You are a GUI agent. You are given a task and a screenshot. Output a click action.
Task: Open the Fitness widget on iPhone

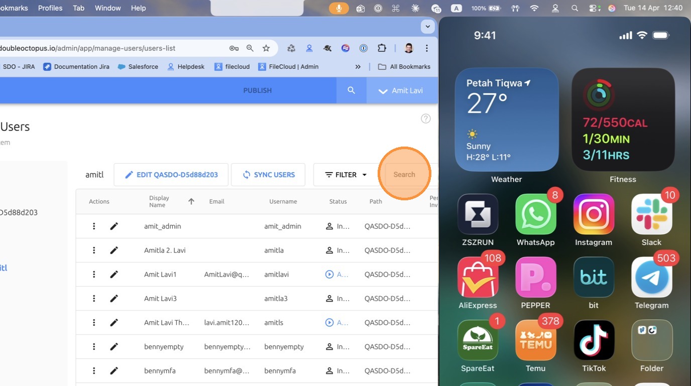pyautogui.click(x=623, y=120)
